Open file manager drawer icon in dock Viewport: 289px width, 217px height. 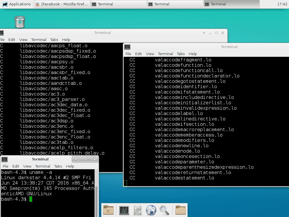(x=137, y=210)
